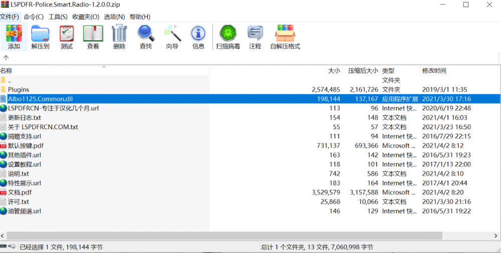Screen dimensions: 501x253
Task: Click the WinRAR title bar app icon
Action: pyautogui.click(x=5, y=5)
